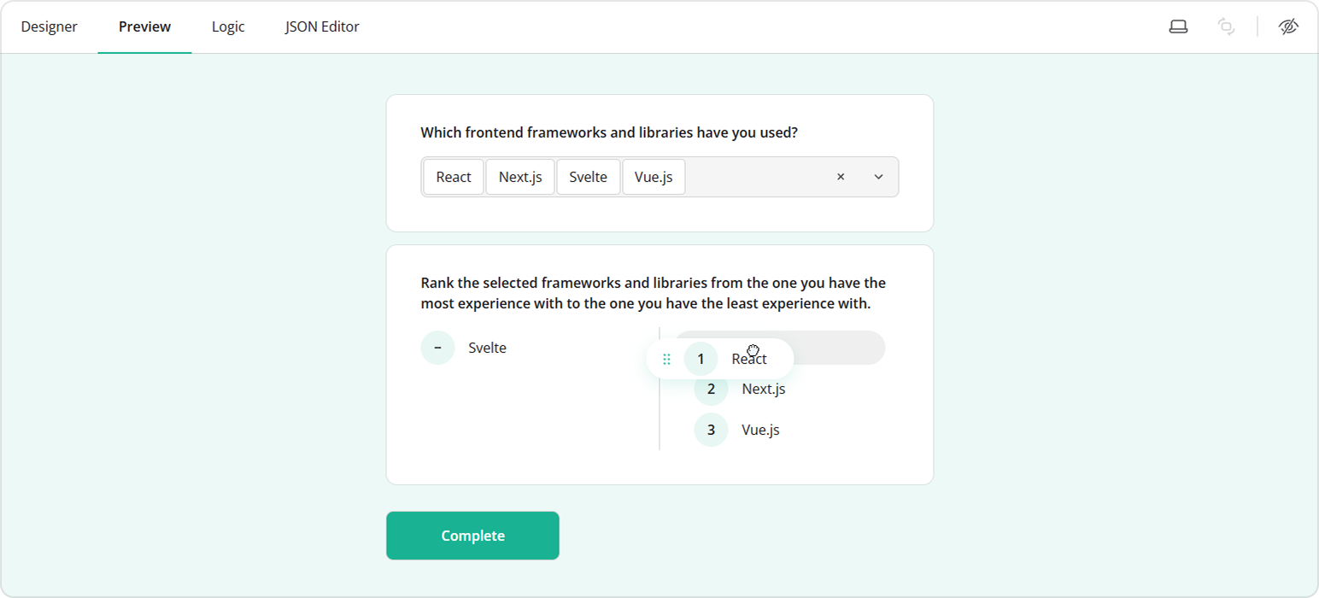Image resolution: width=1319 pixels, height=598 pixels.
Task: Click the Svelte tag in the tagbox
Action: click(588, 177)
